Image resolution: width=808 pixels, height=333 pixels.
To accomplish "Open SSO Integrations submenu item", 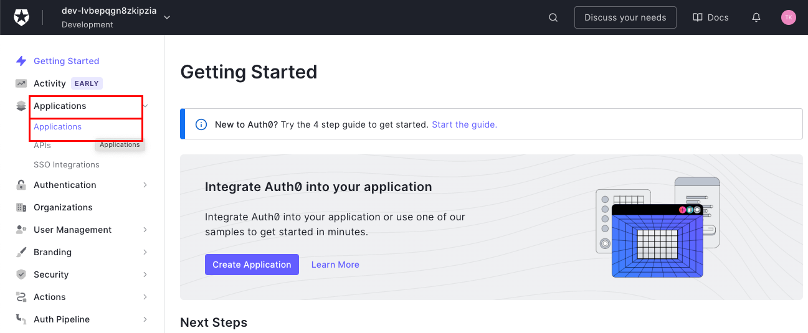I will coord(67,165).
